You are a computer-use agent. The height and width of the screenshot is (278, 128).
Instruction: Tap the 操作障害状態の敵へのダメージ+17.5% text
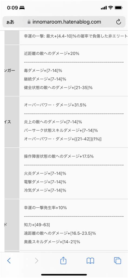pos(59,156)
